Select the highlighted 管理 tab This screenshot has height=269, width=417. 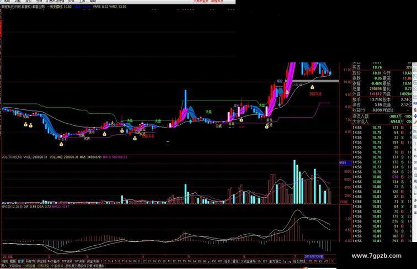point(20,261)
